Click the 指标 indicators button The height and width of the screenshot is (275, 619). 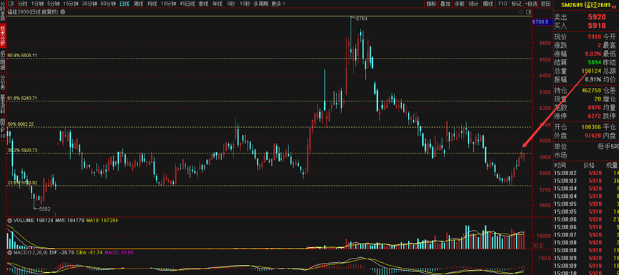432,4
